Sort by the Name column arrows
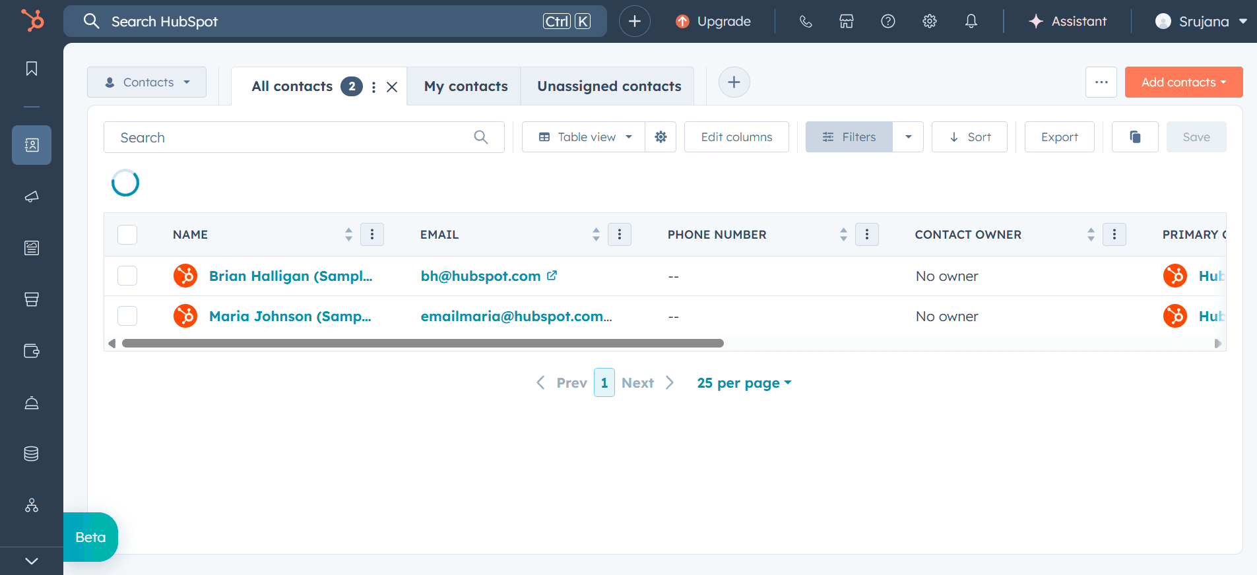This screenshot has height=575, width=1257. (348, 235)
